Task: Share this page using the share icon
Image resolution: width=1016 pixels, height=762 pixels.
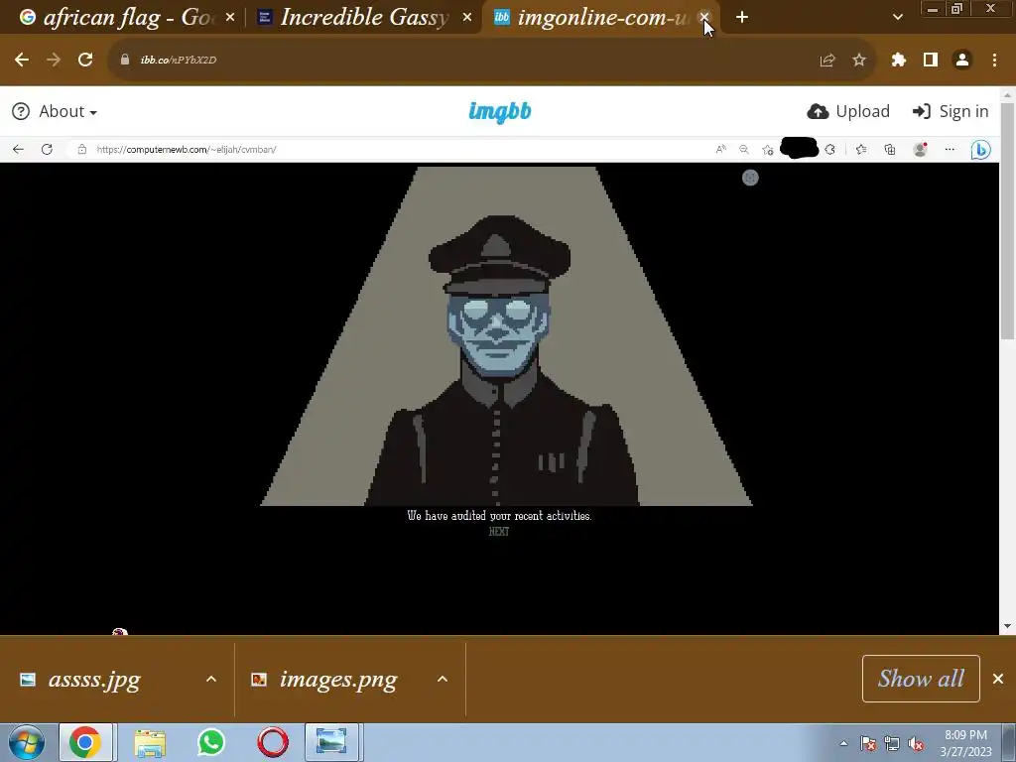Action: [x=827, y=61]
